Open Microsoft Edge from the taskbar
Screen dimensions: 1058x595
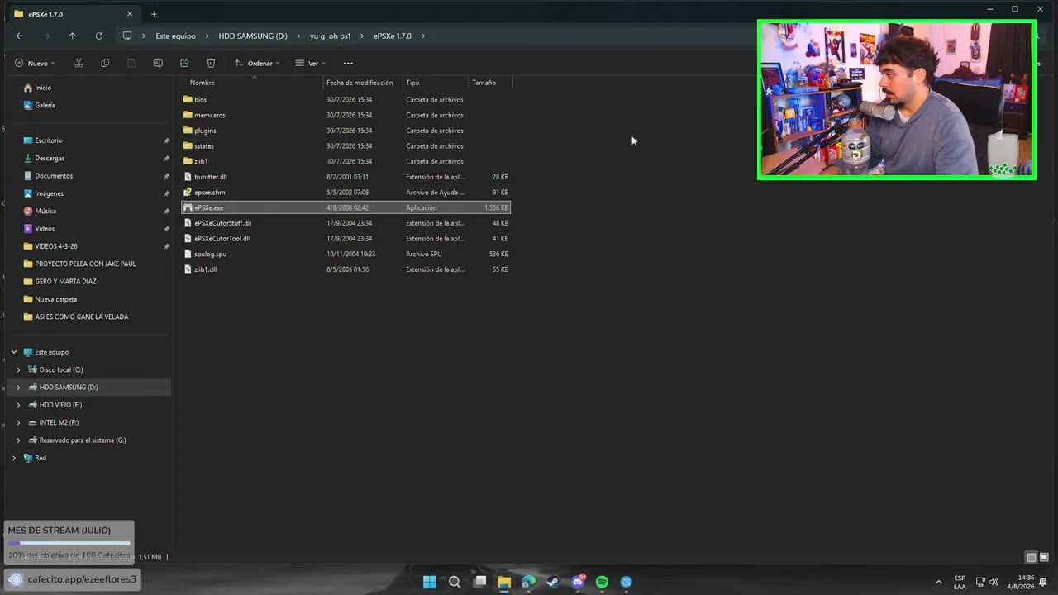click(x=528, y=582)
